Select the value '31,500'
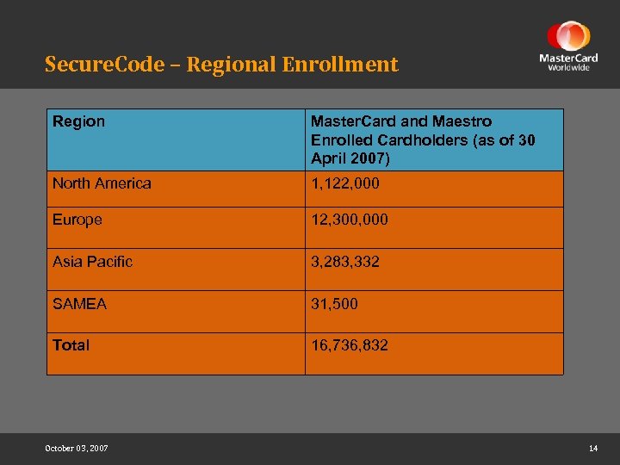This screenshot has width=620, height=465. [x=334, y=304]
